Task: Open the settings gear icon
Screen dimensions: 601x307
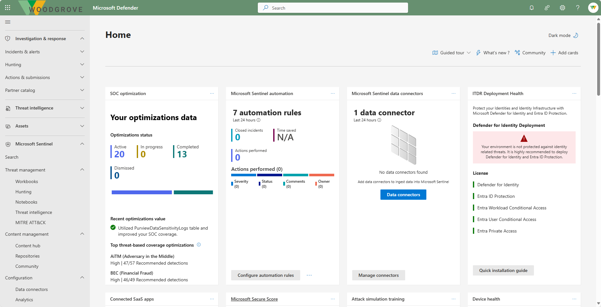Action: tap(562, 8)
